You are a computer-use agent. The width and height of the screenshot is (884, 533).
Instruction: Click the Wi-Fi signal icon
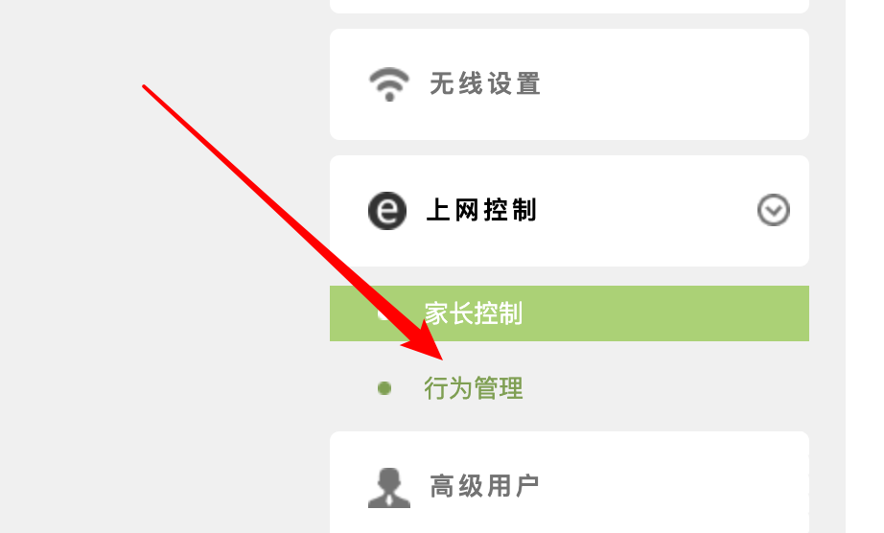pyautogui.click(x=389, y=84)
